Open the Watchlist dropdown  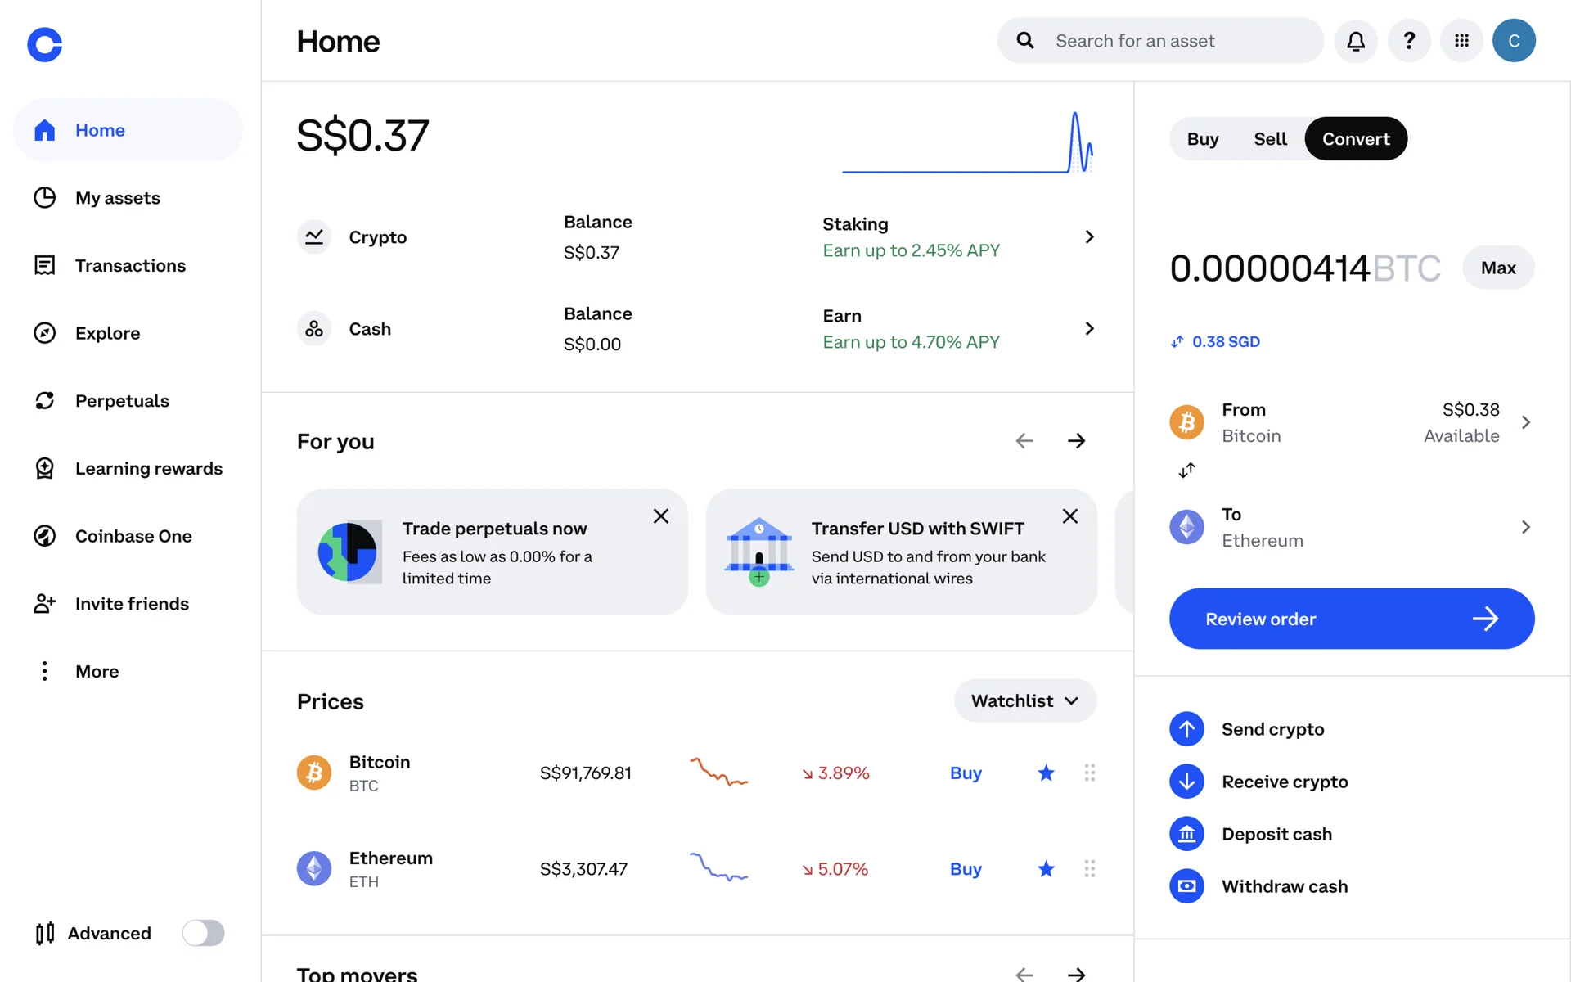[x=1024, y=700]
